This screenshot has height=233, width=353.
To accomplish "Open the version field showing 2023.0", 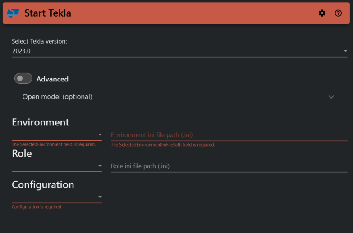I will click(x=176, y=51).
